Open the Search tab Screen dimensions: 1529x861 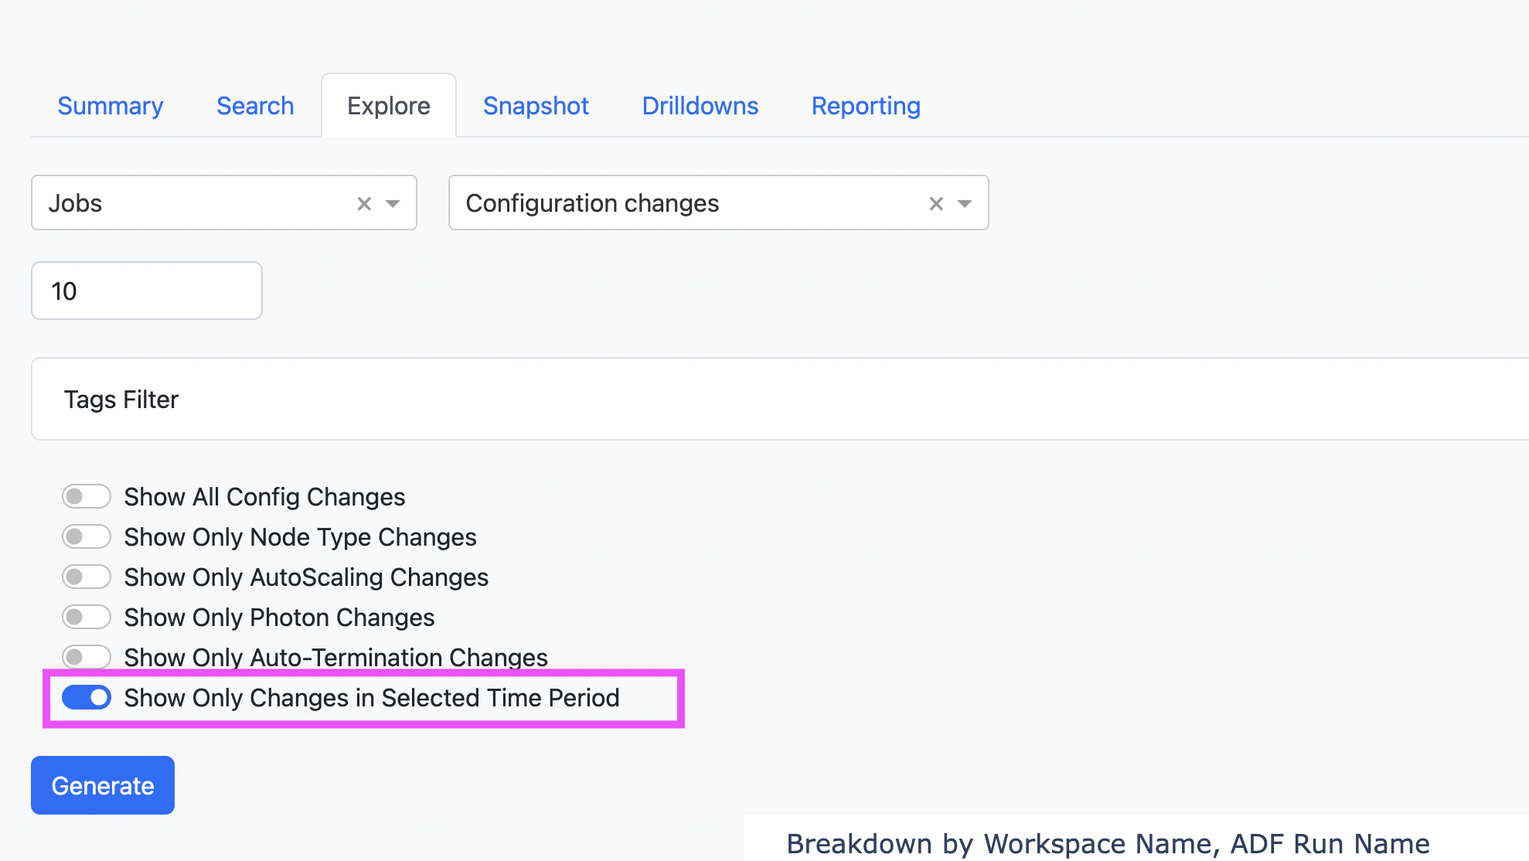point(255,106)
